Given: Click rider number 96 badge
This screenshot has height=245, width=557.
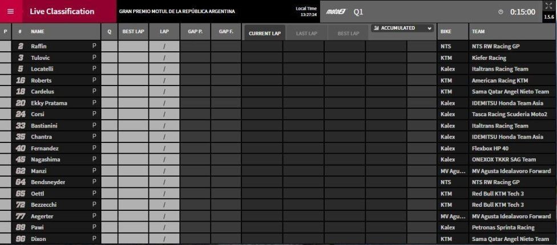Looking at the screenshot, I should point(21,239).
